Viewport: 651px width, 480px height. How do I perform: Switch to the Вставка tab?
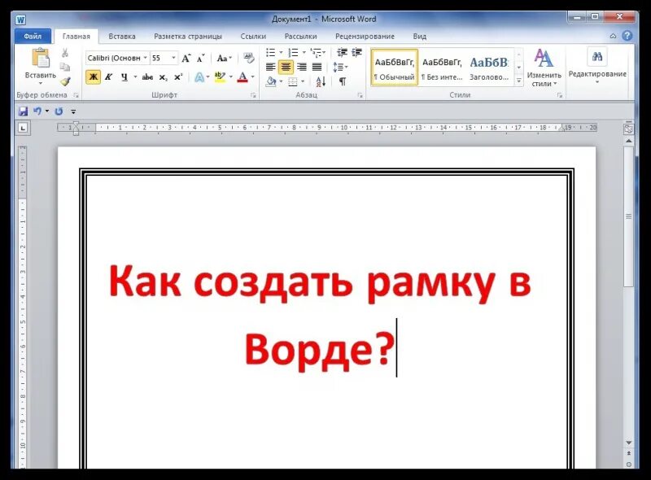(x=122, y=37)
